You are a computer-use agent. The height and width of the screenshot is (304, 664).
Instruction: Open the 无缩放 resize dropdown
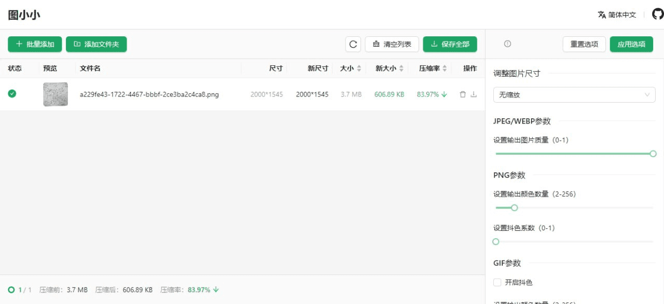tap(574, 95)
